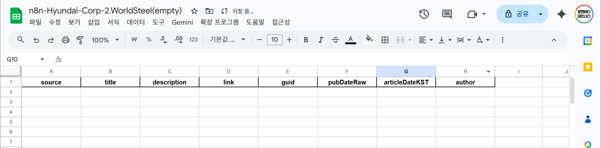This screenshot has width=601, height=148.
Task: Open Google Keep side panel
Action: 588,67
